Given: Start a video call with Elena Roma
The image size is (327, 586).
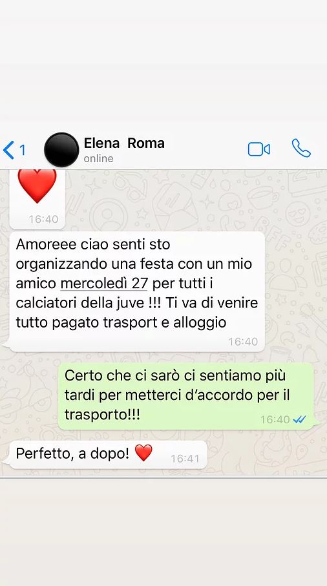Looking at the screenshot, I should pos(259,149).
